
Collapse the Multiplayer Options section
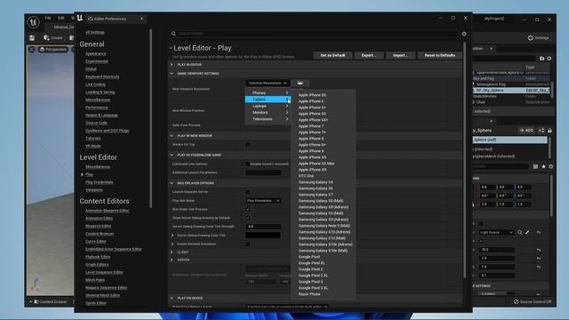tap(172, 183)
